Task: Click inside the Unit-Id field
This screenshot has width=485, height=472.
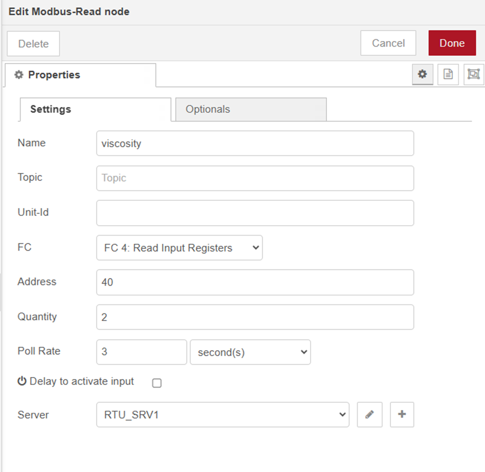Action: 254,212
